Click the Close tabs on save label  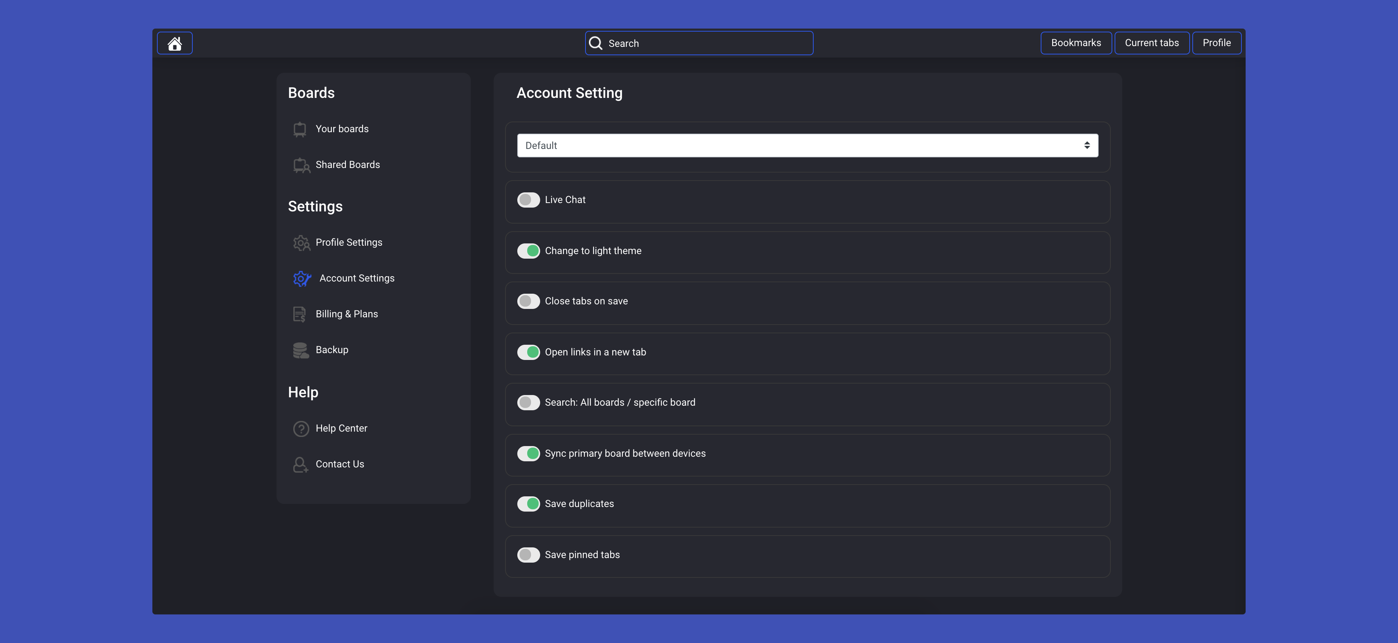pos(586,301)
